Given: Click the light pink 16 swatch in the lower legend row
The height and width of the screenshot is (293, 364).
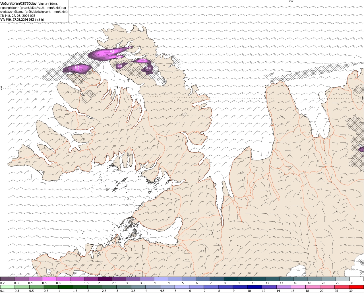Looking at the screenshot, I should point(298,287).
